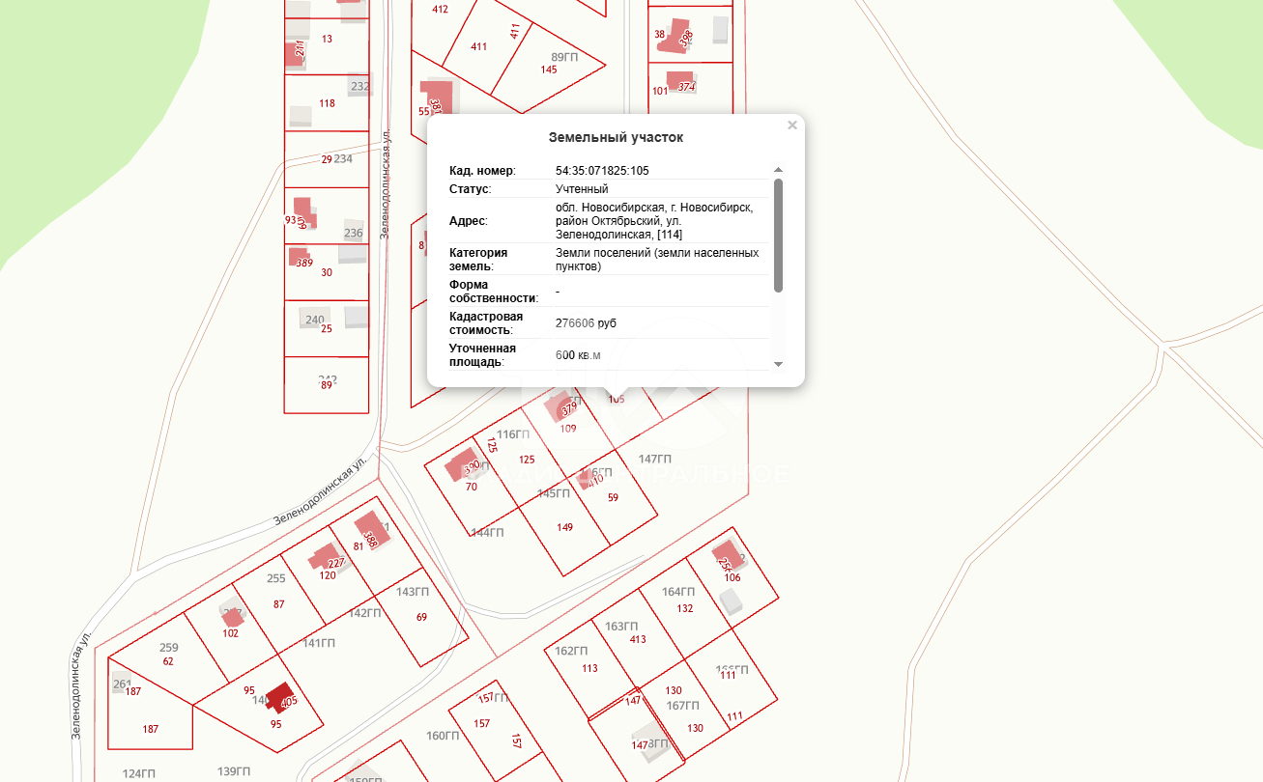Select the area value 600 кв.м
This screenshot has width=1263, height=782.
point(578,355)
